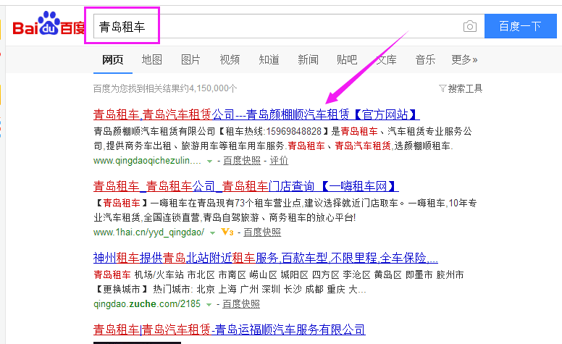Open 神州租车 Qingdao North Station result
The image size is (562, 344).
coord(265,258)
